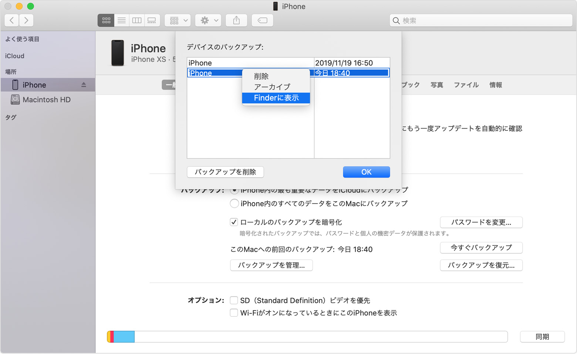Click バックアップを復元... button
Viewport: 577px width, 354px height.
pyautogui.click(x=481, y=265)
